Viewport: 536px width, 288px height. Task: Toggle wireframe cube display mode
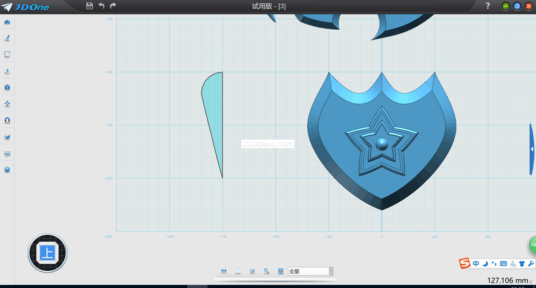(x=238, y=271)
